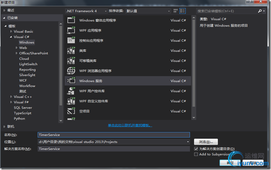Open search options dropdown arrow
The width and height of the screenshot is (271, 170).
click(264, 11)
